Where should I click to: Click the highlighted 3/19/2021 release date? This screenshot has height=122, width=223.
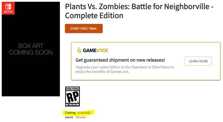coord(84,112)
